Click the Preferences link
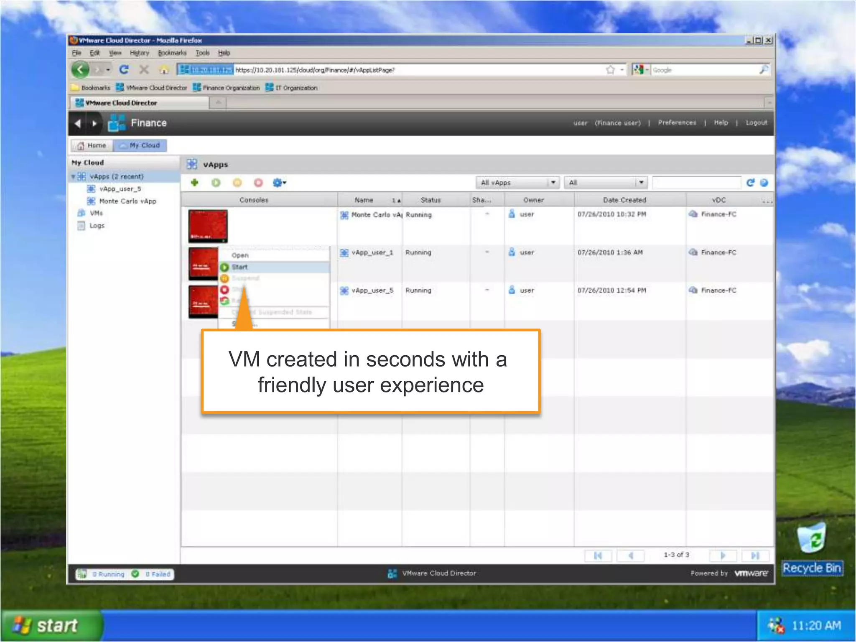This screenshot has height=642, width=856. pos(677,123)
